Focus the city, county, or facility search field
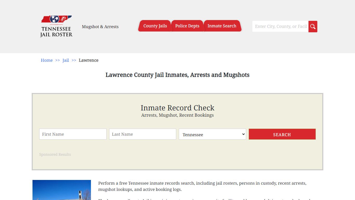The height and width of the screenshot is (200, 355). (280, 27)
